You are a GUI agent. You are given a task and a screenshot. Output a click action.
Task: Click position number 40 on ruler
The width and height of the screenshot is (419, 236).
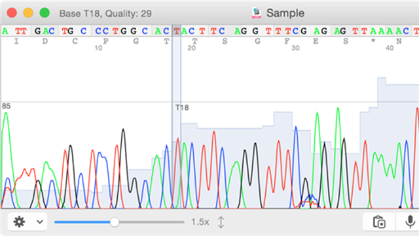pyautogui.click(x=390, y=48)
